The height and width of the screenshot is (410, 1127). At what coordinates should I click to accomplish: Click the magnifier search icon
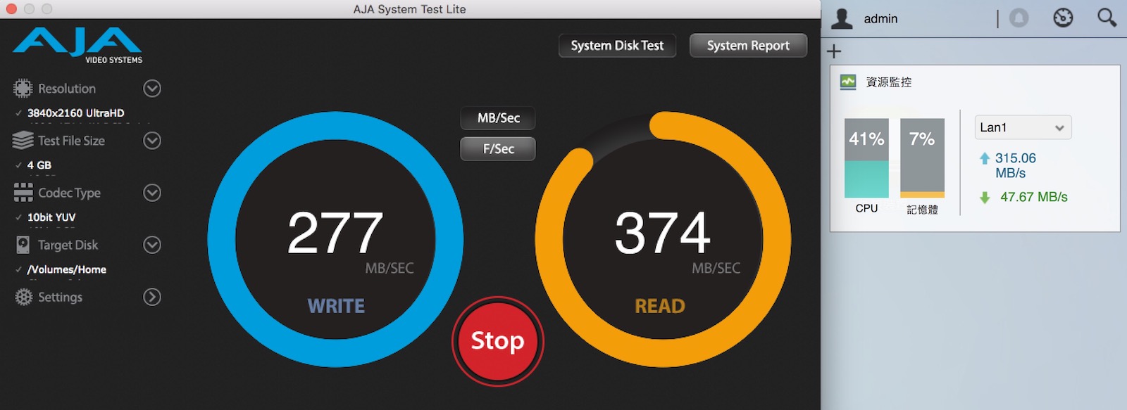pos(1107,18)
